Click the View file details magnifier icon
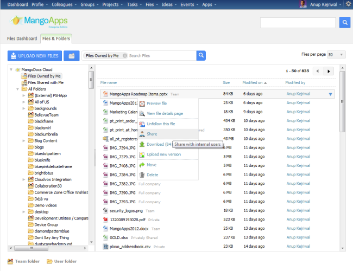 pos(142,114)
